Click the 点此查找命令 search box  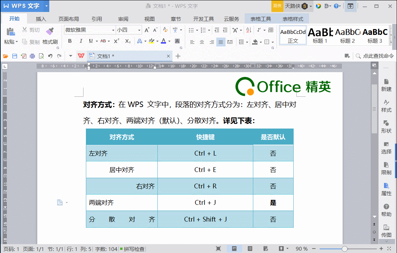375,56
